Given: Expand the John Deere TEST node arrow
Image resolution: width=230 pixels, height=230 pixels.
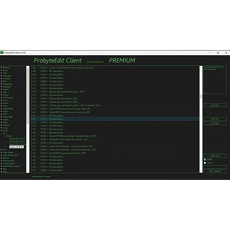Looking at the screenshot, I should tap(1, 155).
